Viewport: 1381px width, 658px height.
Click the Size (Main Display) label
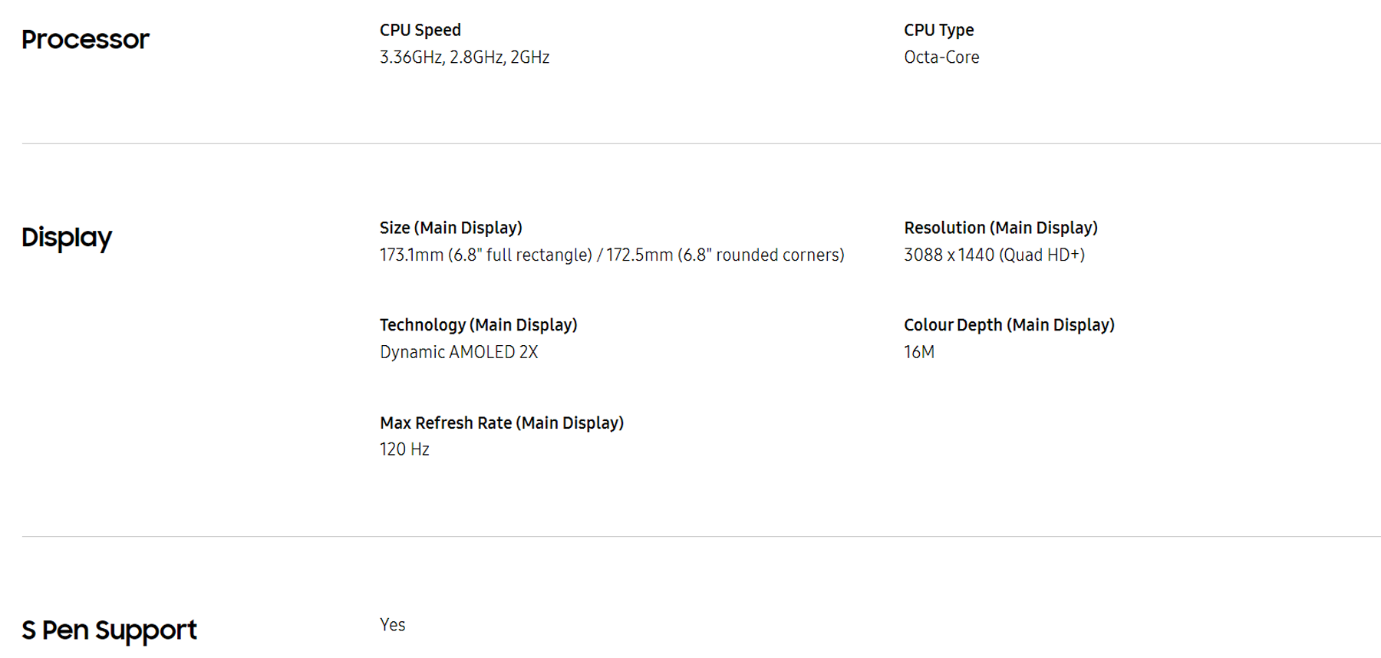(x=450, y=228)
